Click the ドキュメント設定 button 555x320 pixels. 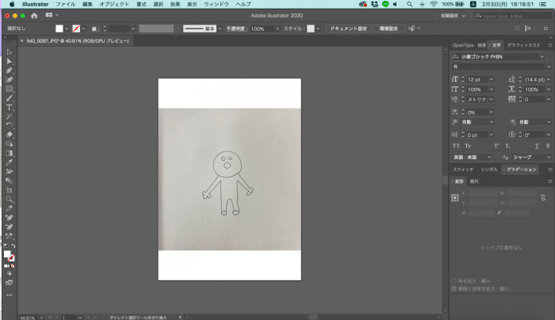[x=347, y=28]
